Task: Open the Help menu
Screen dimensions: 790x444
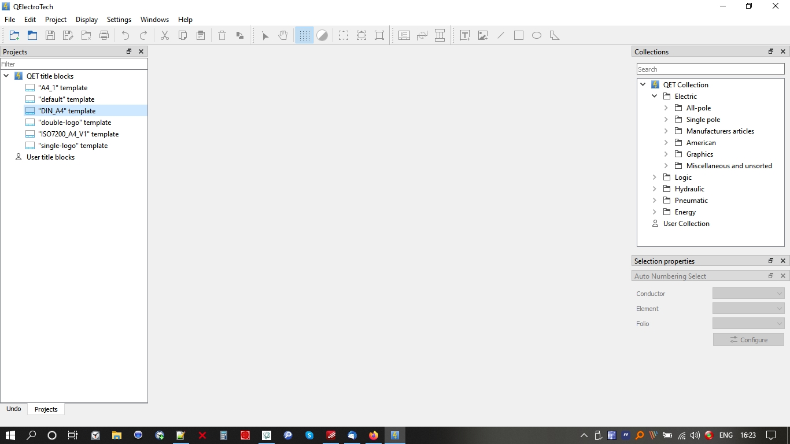Action: (185, 19)
